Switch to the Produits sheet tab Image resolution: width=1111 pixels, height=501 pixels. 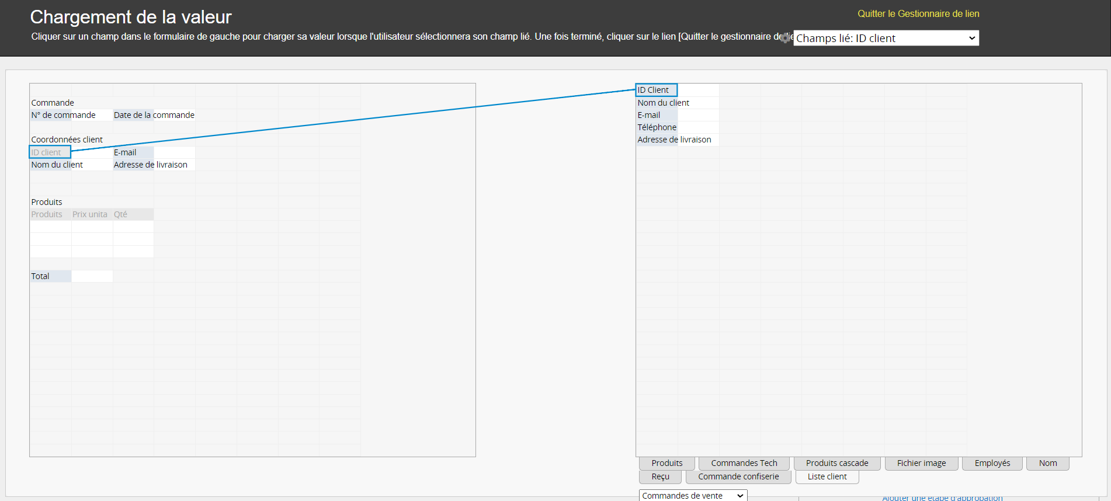click(666, 463)
